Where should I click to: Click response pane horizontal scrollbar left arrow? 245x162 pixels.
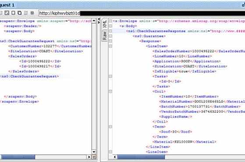pyautogui.click(x=115, y=157)
